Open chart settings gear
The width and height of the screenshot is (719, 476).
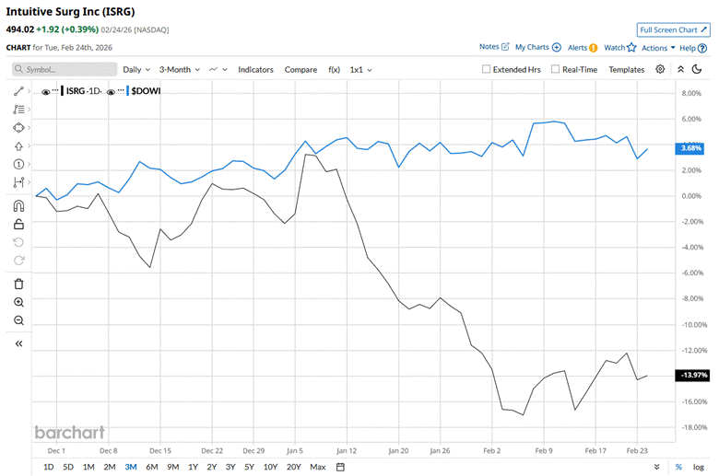point(660,69)
